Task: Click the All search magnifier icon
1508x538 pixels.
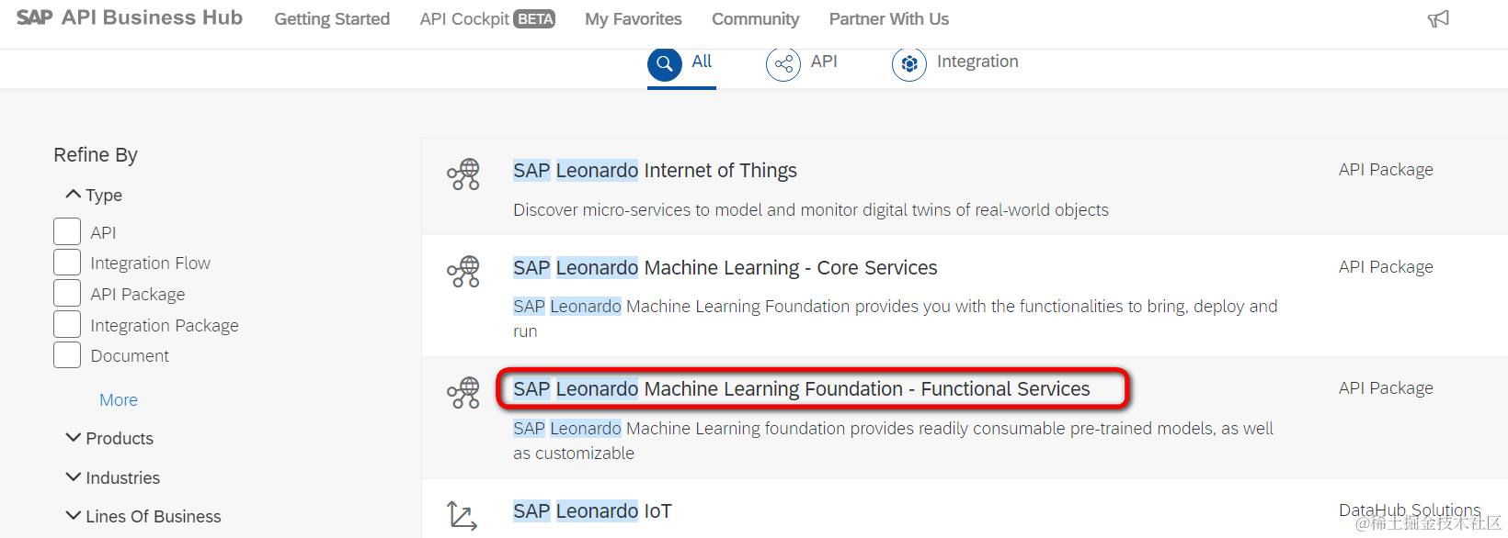Action: point(665,63)
